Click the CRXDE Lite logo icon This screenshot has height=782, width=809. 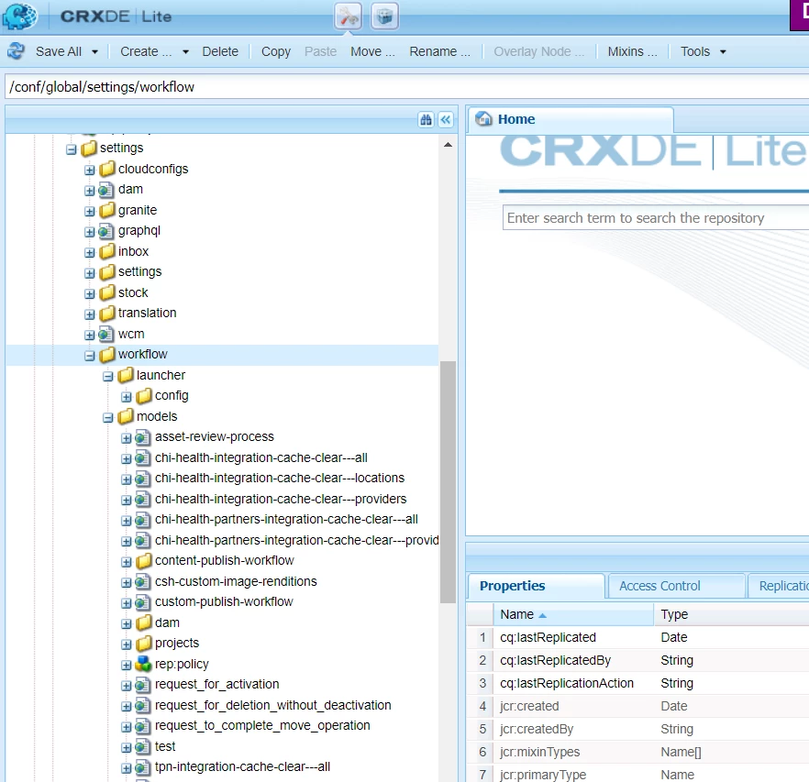pos(19,16)
